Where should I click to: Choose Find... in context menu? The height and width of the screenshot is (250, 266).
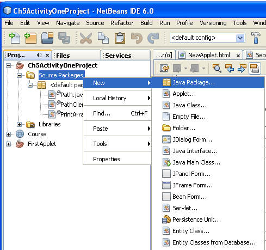pos(117,113)
